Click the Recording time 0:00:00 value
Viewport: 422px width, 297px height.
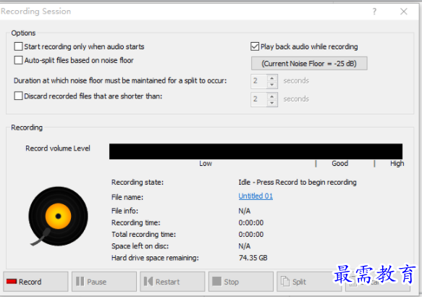click(x=251, y=222)
